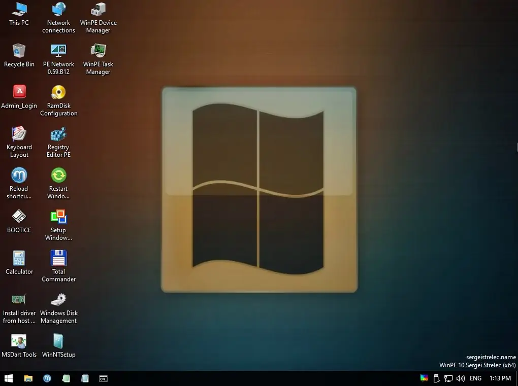Screen dimensions: 518x386
Task: Click the USB safely remove tray icon
Action: (x=436, y=378)
